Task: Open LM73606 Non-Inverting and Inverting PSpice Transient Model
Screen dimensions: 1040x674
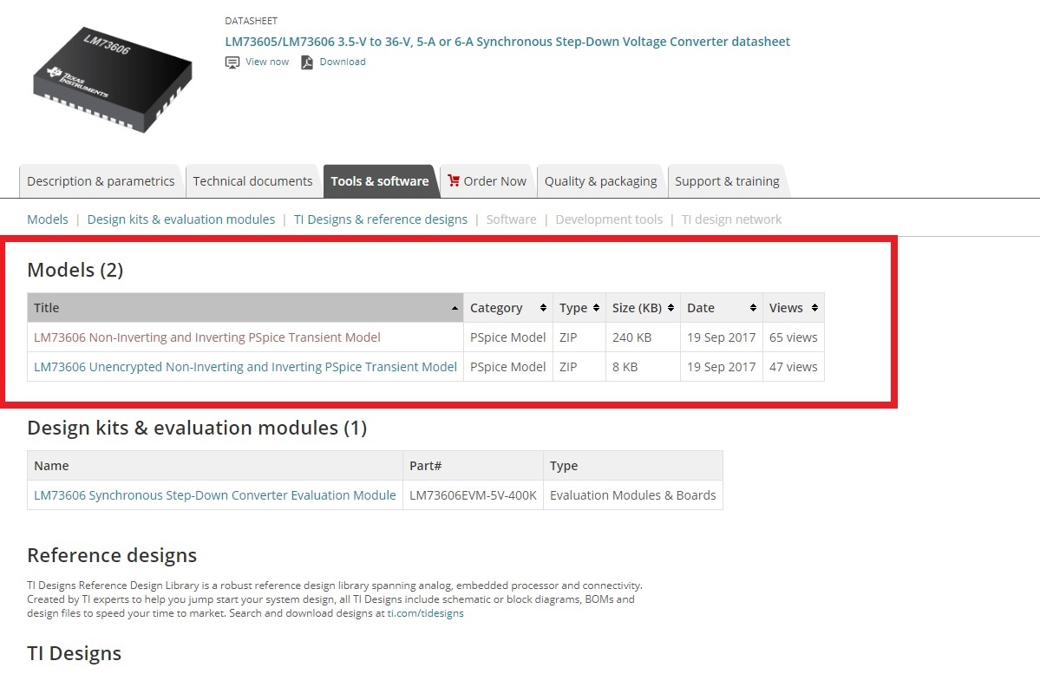Action: (x=207, y=337)
